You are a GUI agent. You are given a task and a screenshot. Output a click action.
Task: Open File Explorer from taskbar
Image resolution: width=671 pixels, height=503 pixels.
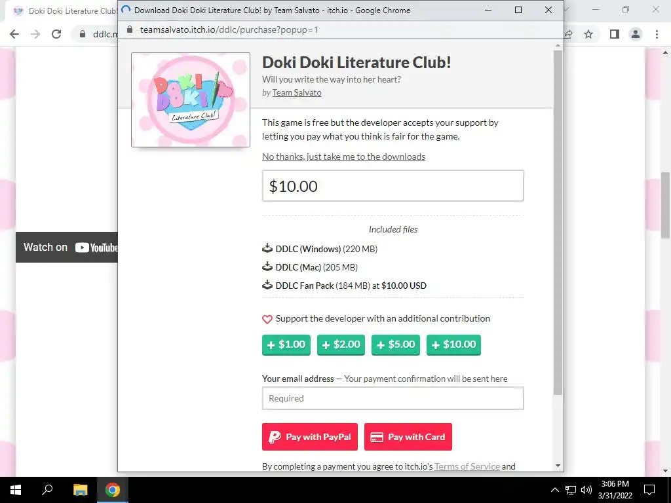80,490
